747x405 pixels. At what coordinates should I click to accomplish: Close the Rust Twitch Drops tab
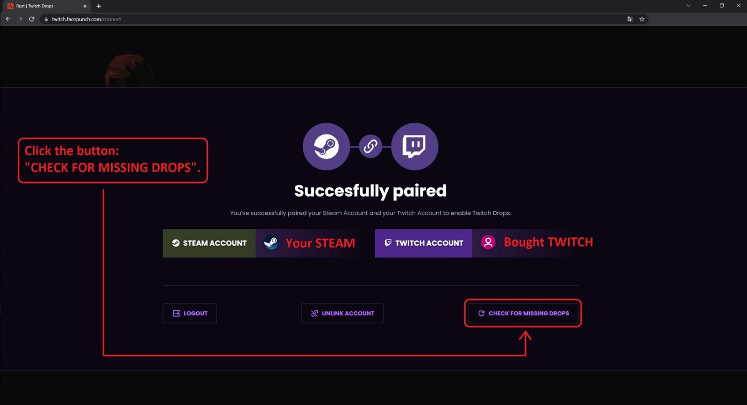[x=85, y=6]
